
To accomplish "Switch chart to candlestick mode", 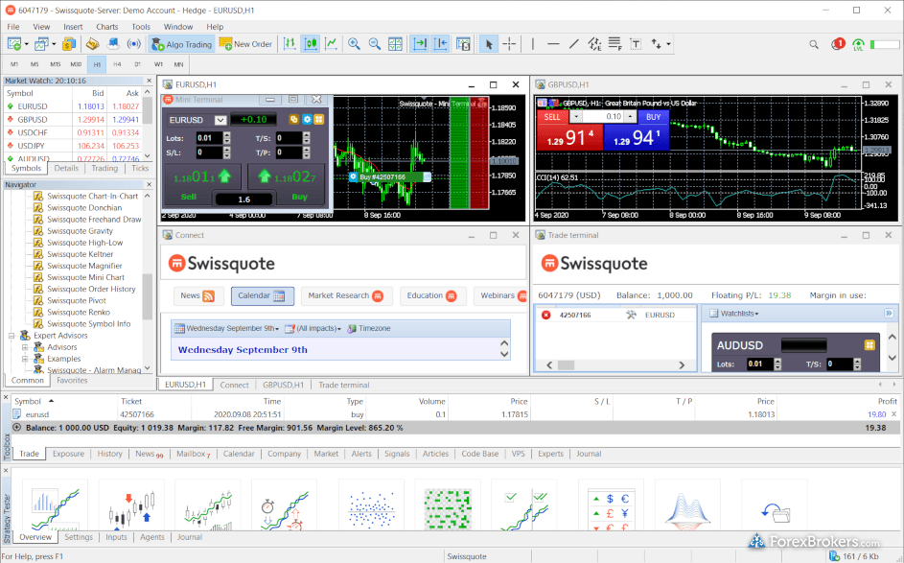I will tap(311, 44).
